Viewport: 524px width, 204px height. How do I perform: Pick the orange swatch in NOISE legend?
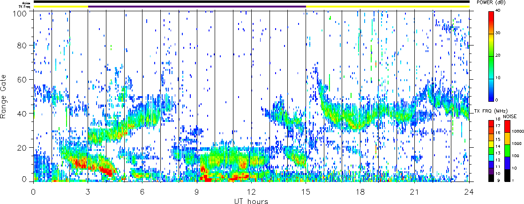click(507, 138)
